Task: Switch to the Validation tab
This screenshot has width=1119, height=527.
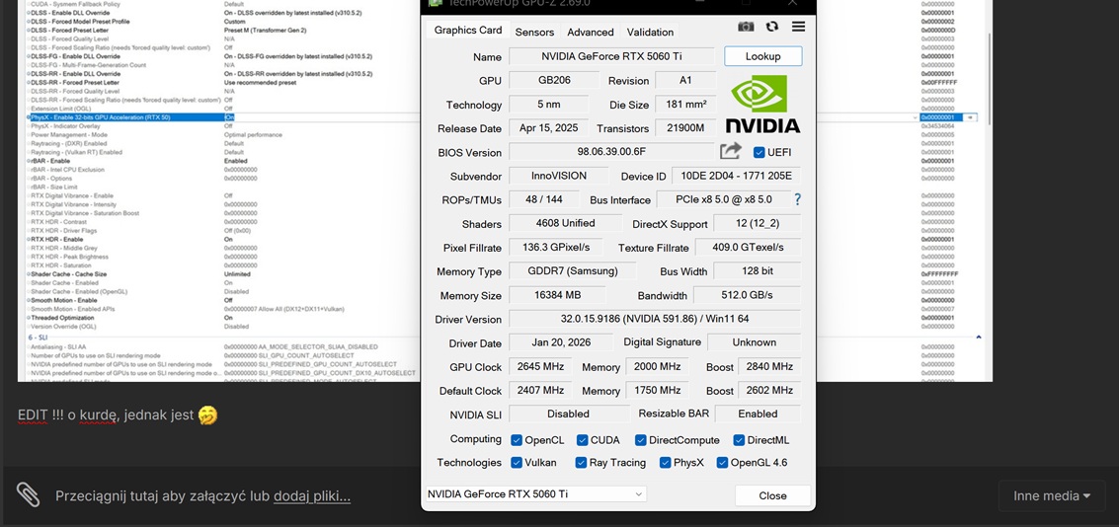Action: [x=650, y=32]
